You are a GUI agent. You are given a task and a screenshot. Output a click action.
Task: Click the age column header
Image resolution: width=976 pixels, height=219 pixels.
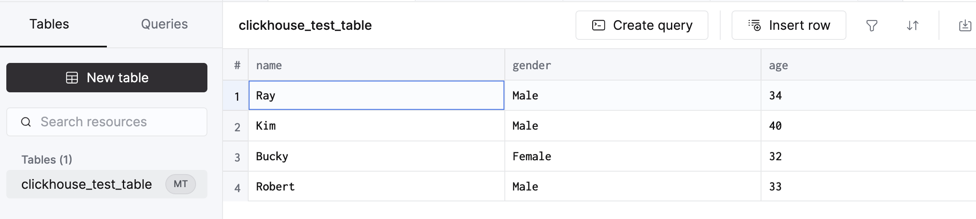[x=778, y=65]
